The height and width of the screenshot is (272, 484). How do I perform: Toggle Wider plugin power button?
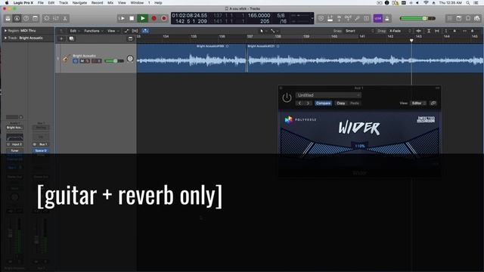pos(287,97)
